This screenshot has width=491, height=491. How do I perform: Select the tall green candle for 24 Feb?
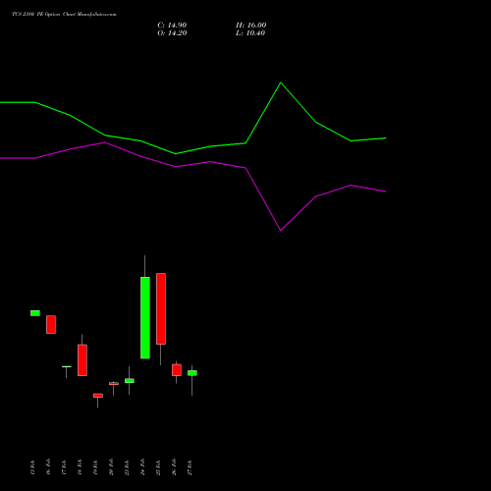tap(145, 317)
